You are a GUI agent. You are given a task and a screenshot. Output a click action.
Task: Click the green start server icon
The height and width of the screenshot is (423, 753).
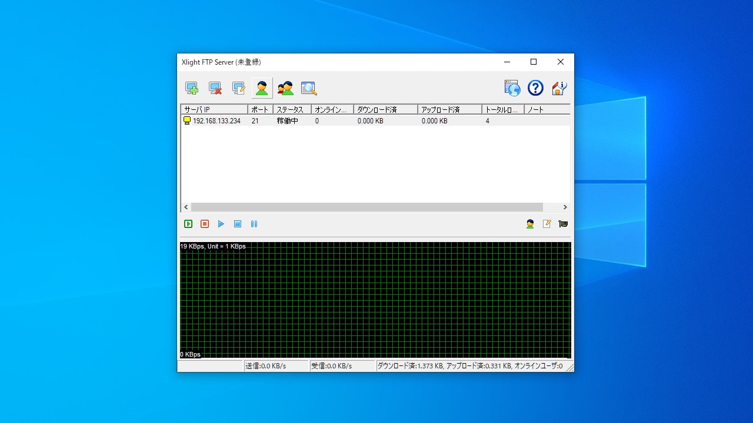[x=188, y=224]
